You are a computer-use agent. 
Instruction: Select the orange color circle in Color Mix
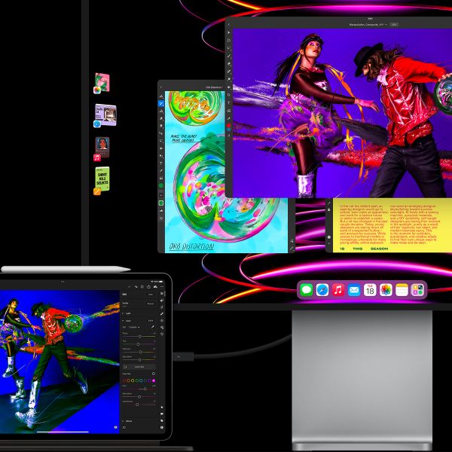pyautogui.click(x=128, y=380)
